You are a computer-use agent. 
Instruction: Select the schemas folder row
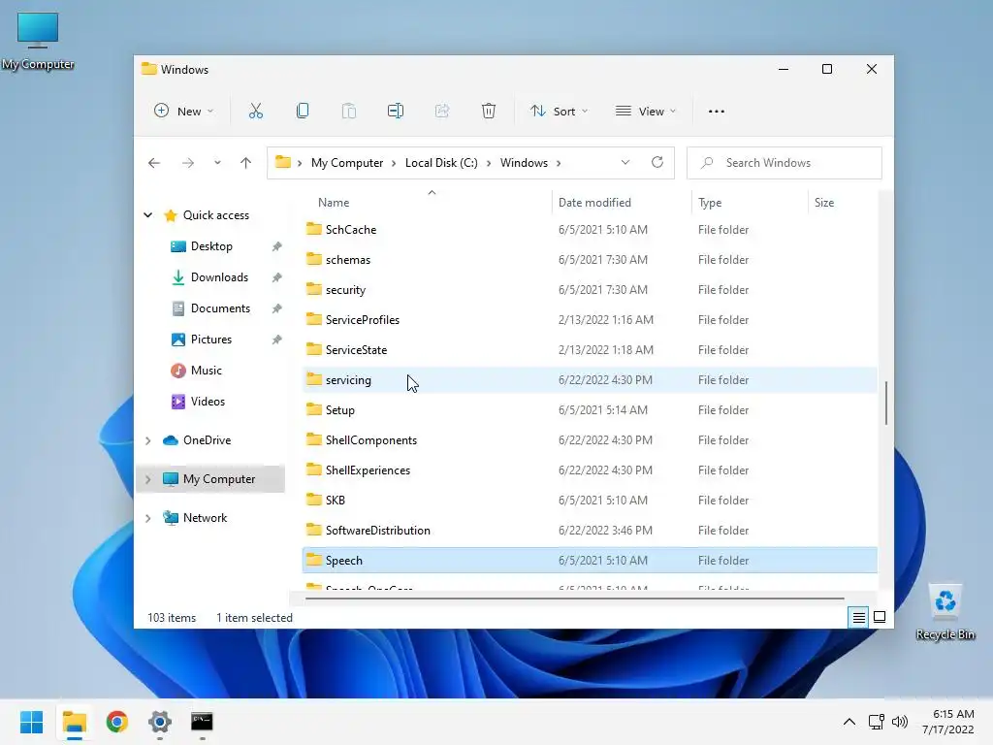coord(590,259)
